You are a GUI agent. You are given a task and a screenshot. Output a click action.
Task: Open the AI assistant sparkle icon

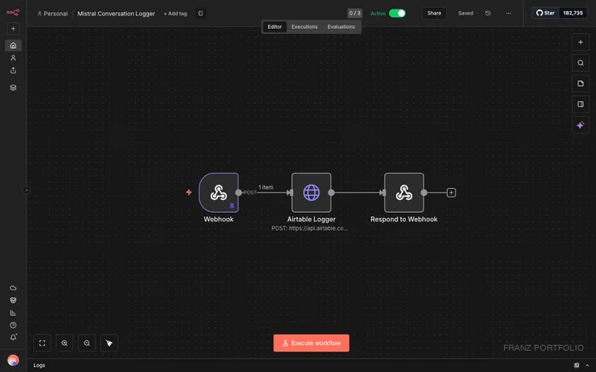(x=581, y=125)
